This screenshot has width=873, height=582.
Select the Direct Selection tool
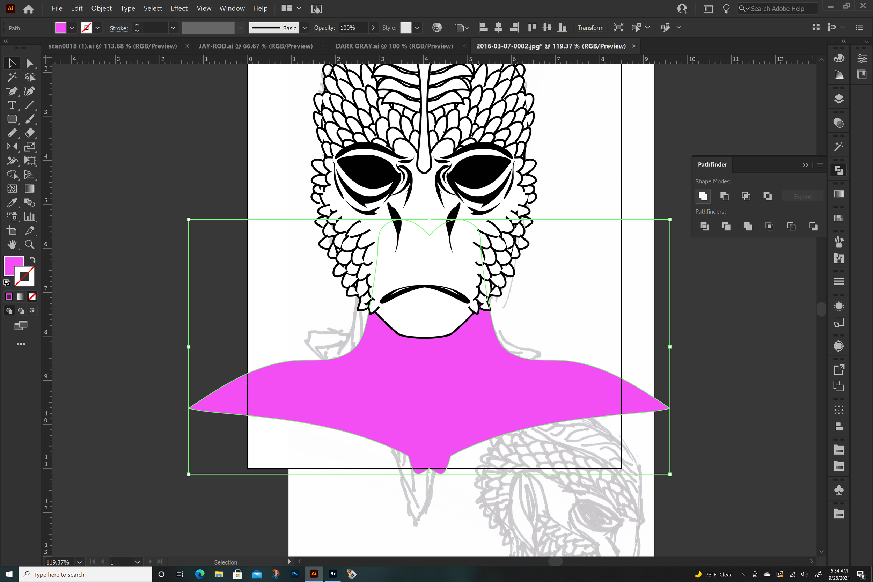coord(30,64)
